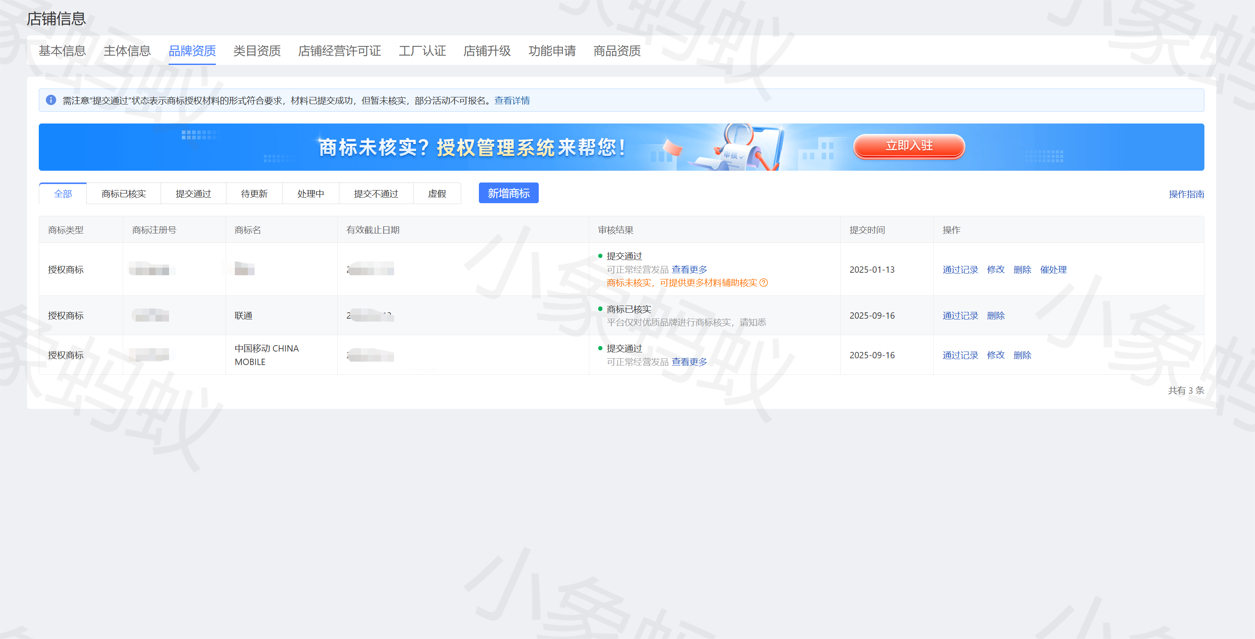The width and height of the screenshot is (1255, 639).
Task: Click the 共有 3 条 total count text
Action: (1186, 390)
